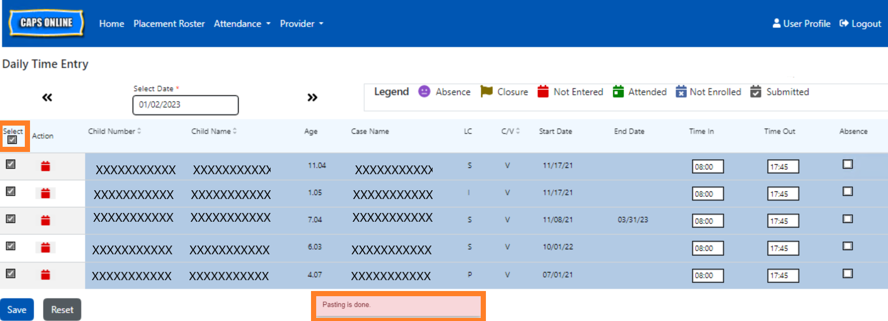Viewport: 888px width, 321px height.
Task: Open the Provider dropdown menu
Action: point(302,24)
